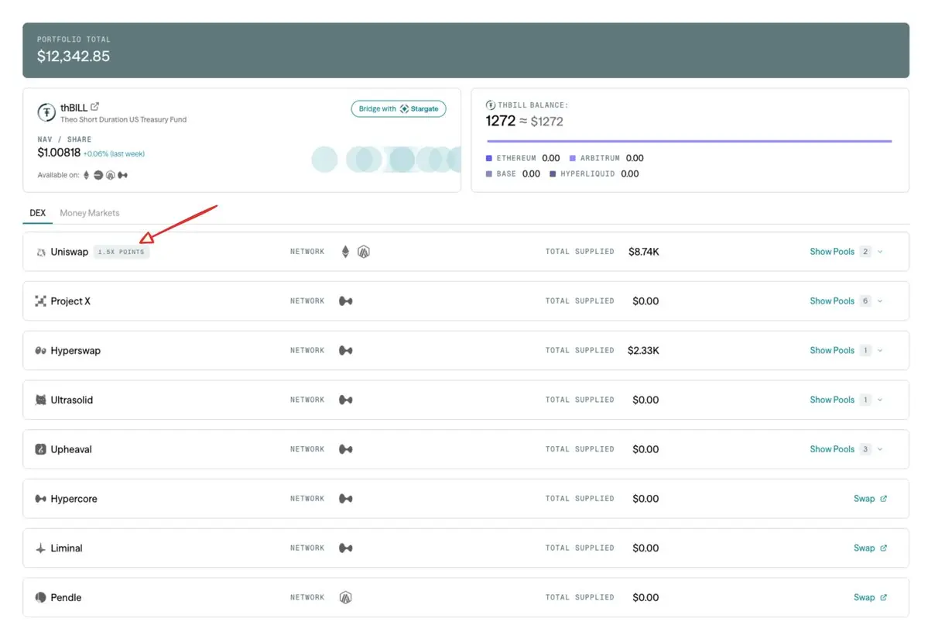Click Theo Short Duration US Treasury Fund
The image size is (928, 632).
click(x=123, y=119)
